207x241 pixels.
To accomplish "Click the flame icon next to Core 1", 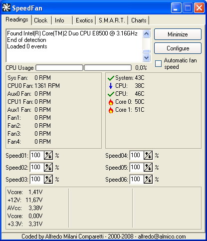I will pos(111,110).
